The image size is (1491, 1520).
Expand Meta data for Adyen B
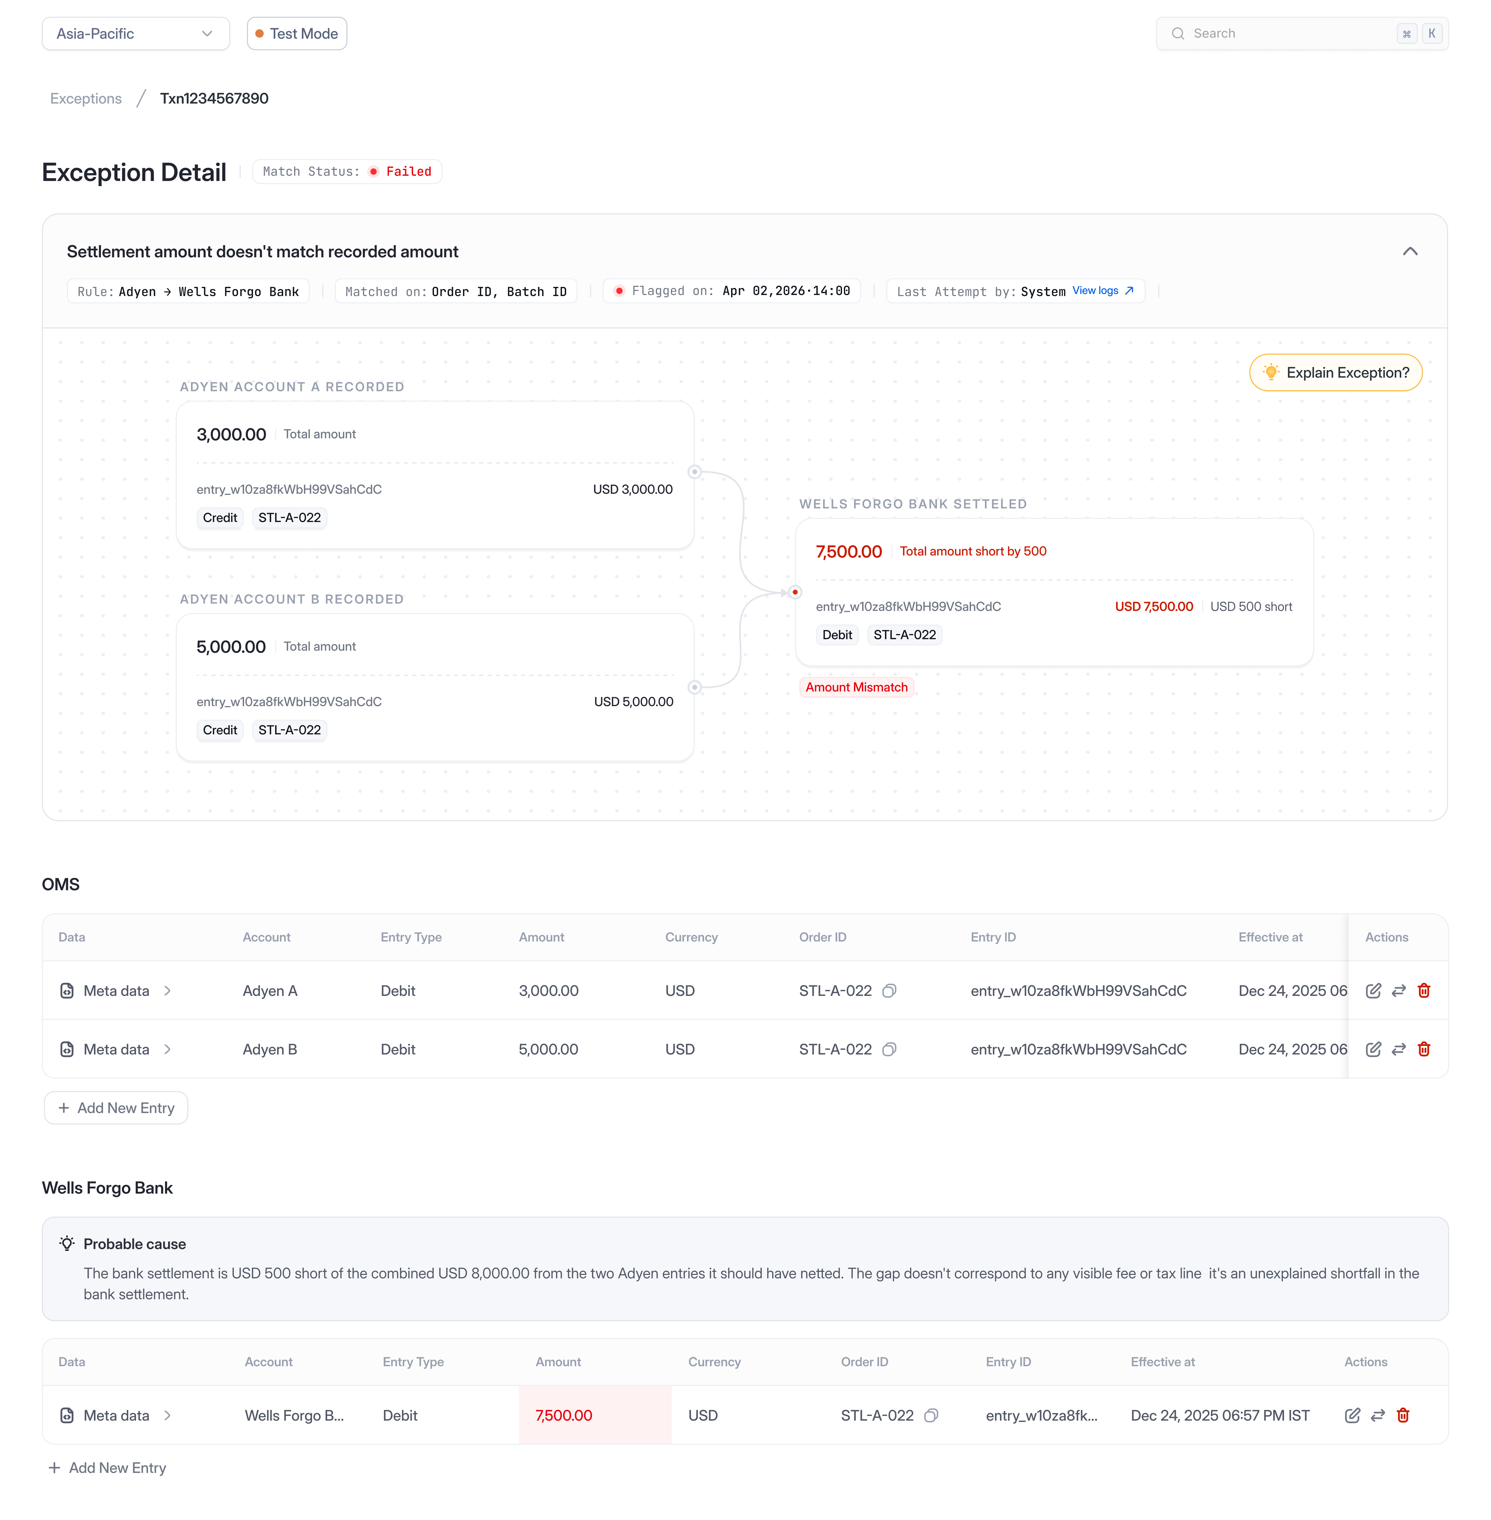pyautogui.click(x=168, y=1049)
